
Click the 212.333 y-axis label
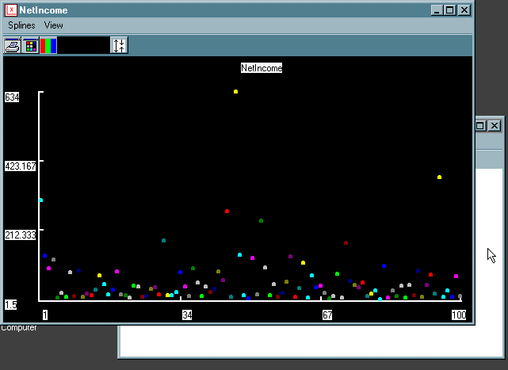pyautogui.click(x=20, y=235)
